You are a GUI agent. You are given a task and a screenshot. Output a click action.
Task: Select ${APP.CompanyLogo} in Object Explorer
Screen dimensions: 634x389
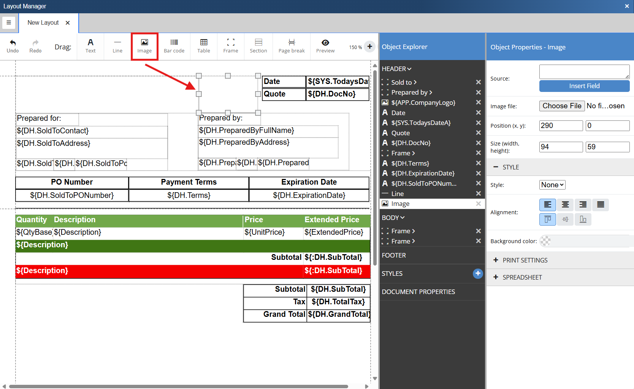tap(423, 103)
